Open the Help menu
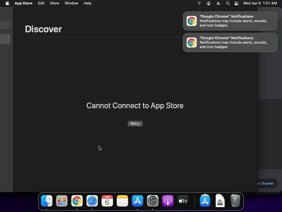Viewport: 282px width, 212px height. (87, 3)
